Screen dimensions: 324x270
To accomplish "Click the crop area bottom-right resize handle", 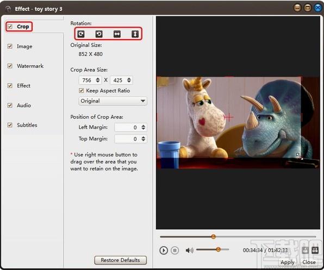I will coord(299,156).
